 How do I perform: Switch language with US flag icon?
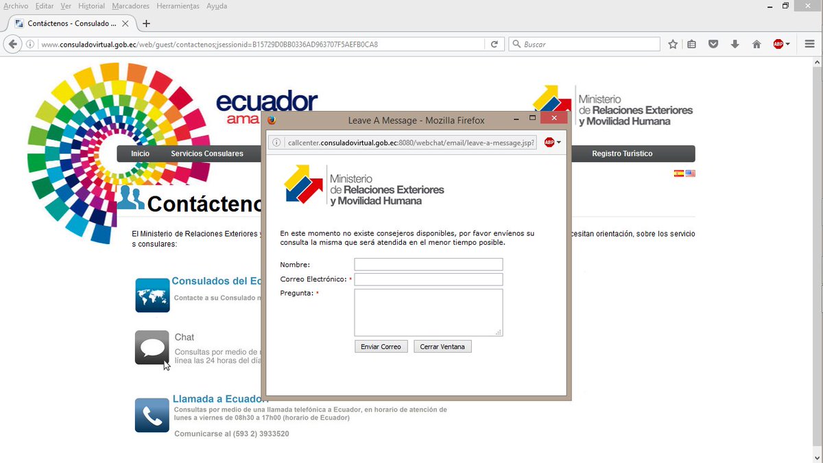coord(690,174)
